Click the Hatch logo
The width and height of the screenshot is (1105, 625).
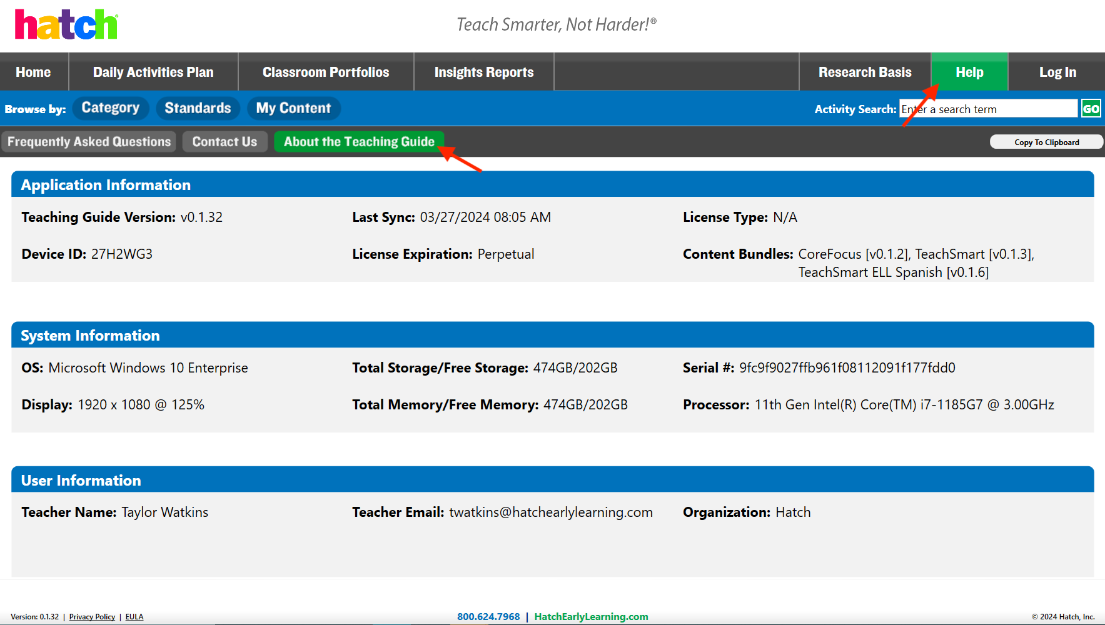point(66,24)
